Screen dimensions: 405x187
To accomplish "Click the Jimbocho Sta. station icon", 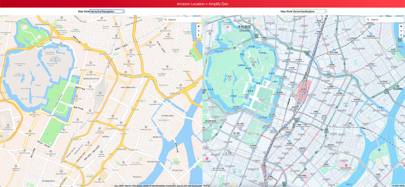I will click(x=61, y=17).
